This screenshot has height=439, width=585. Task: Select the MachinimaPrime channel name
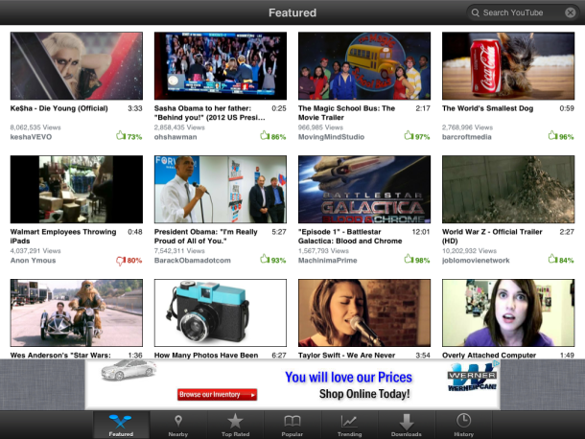pyautogui.click(x=328, y=261)
